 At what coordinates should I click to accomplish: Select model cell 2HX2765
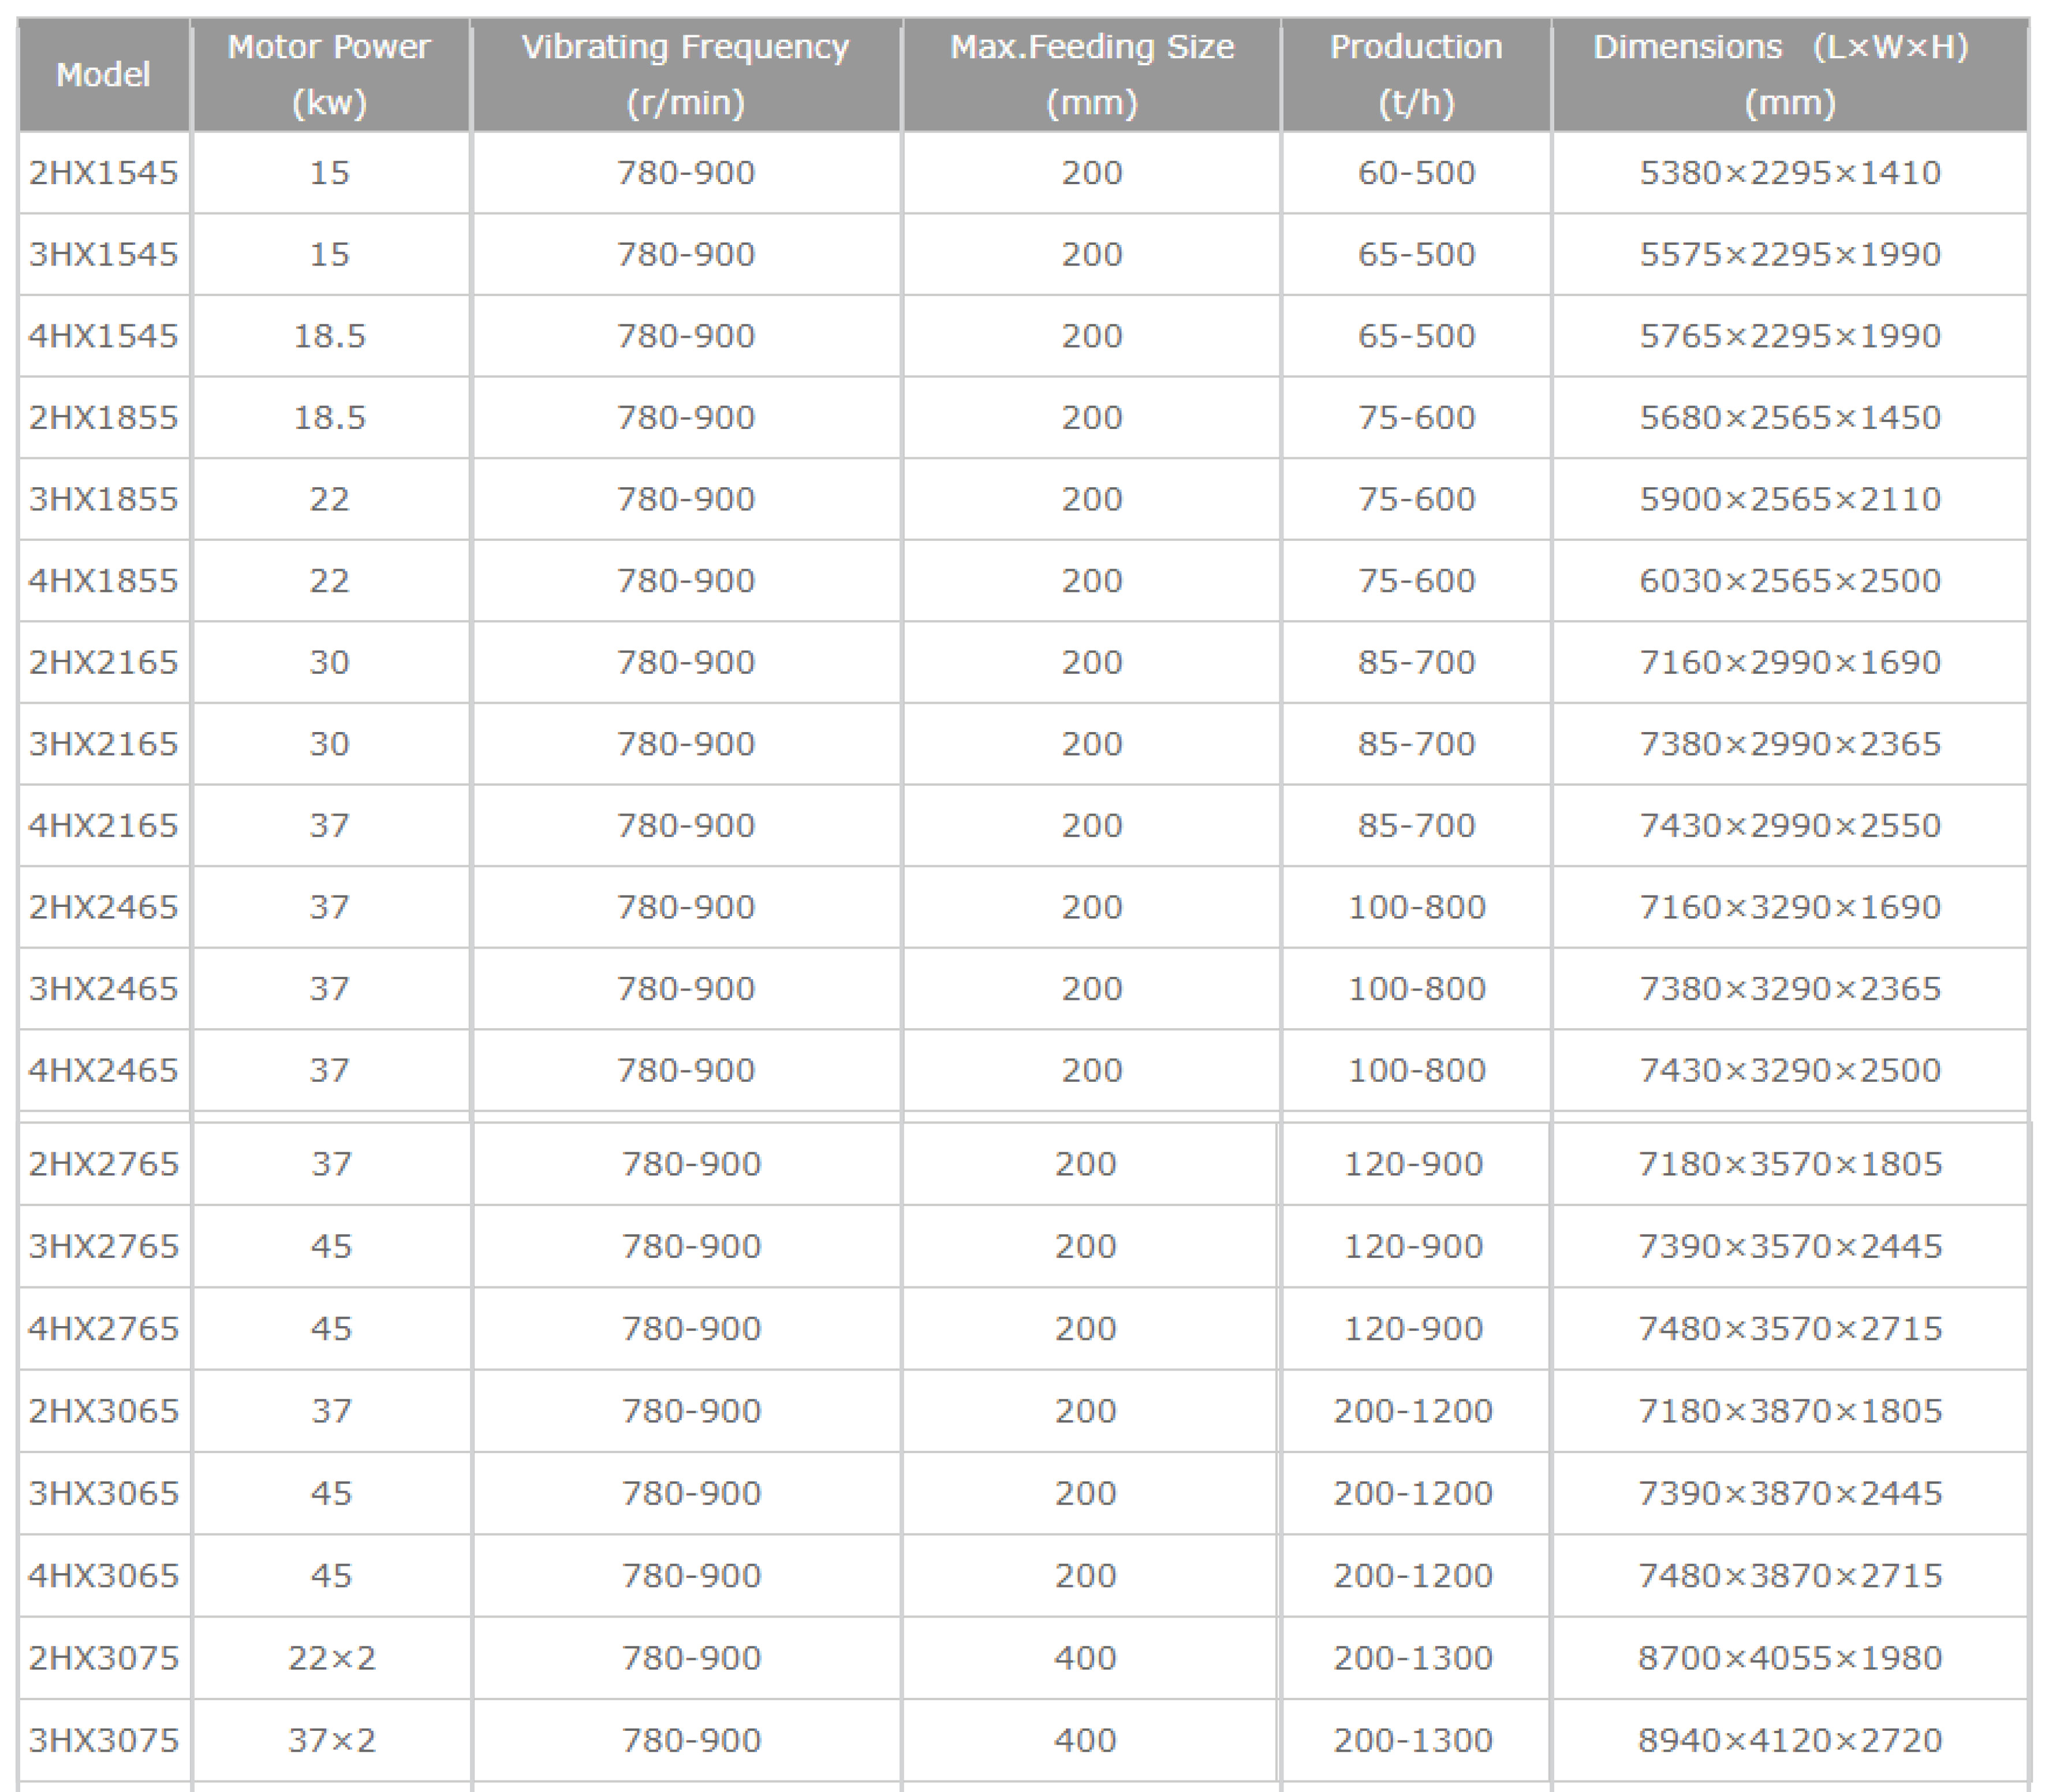click(x=103, y=1164)
